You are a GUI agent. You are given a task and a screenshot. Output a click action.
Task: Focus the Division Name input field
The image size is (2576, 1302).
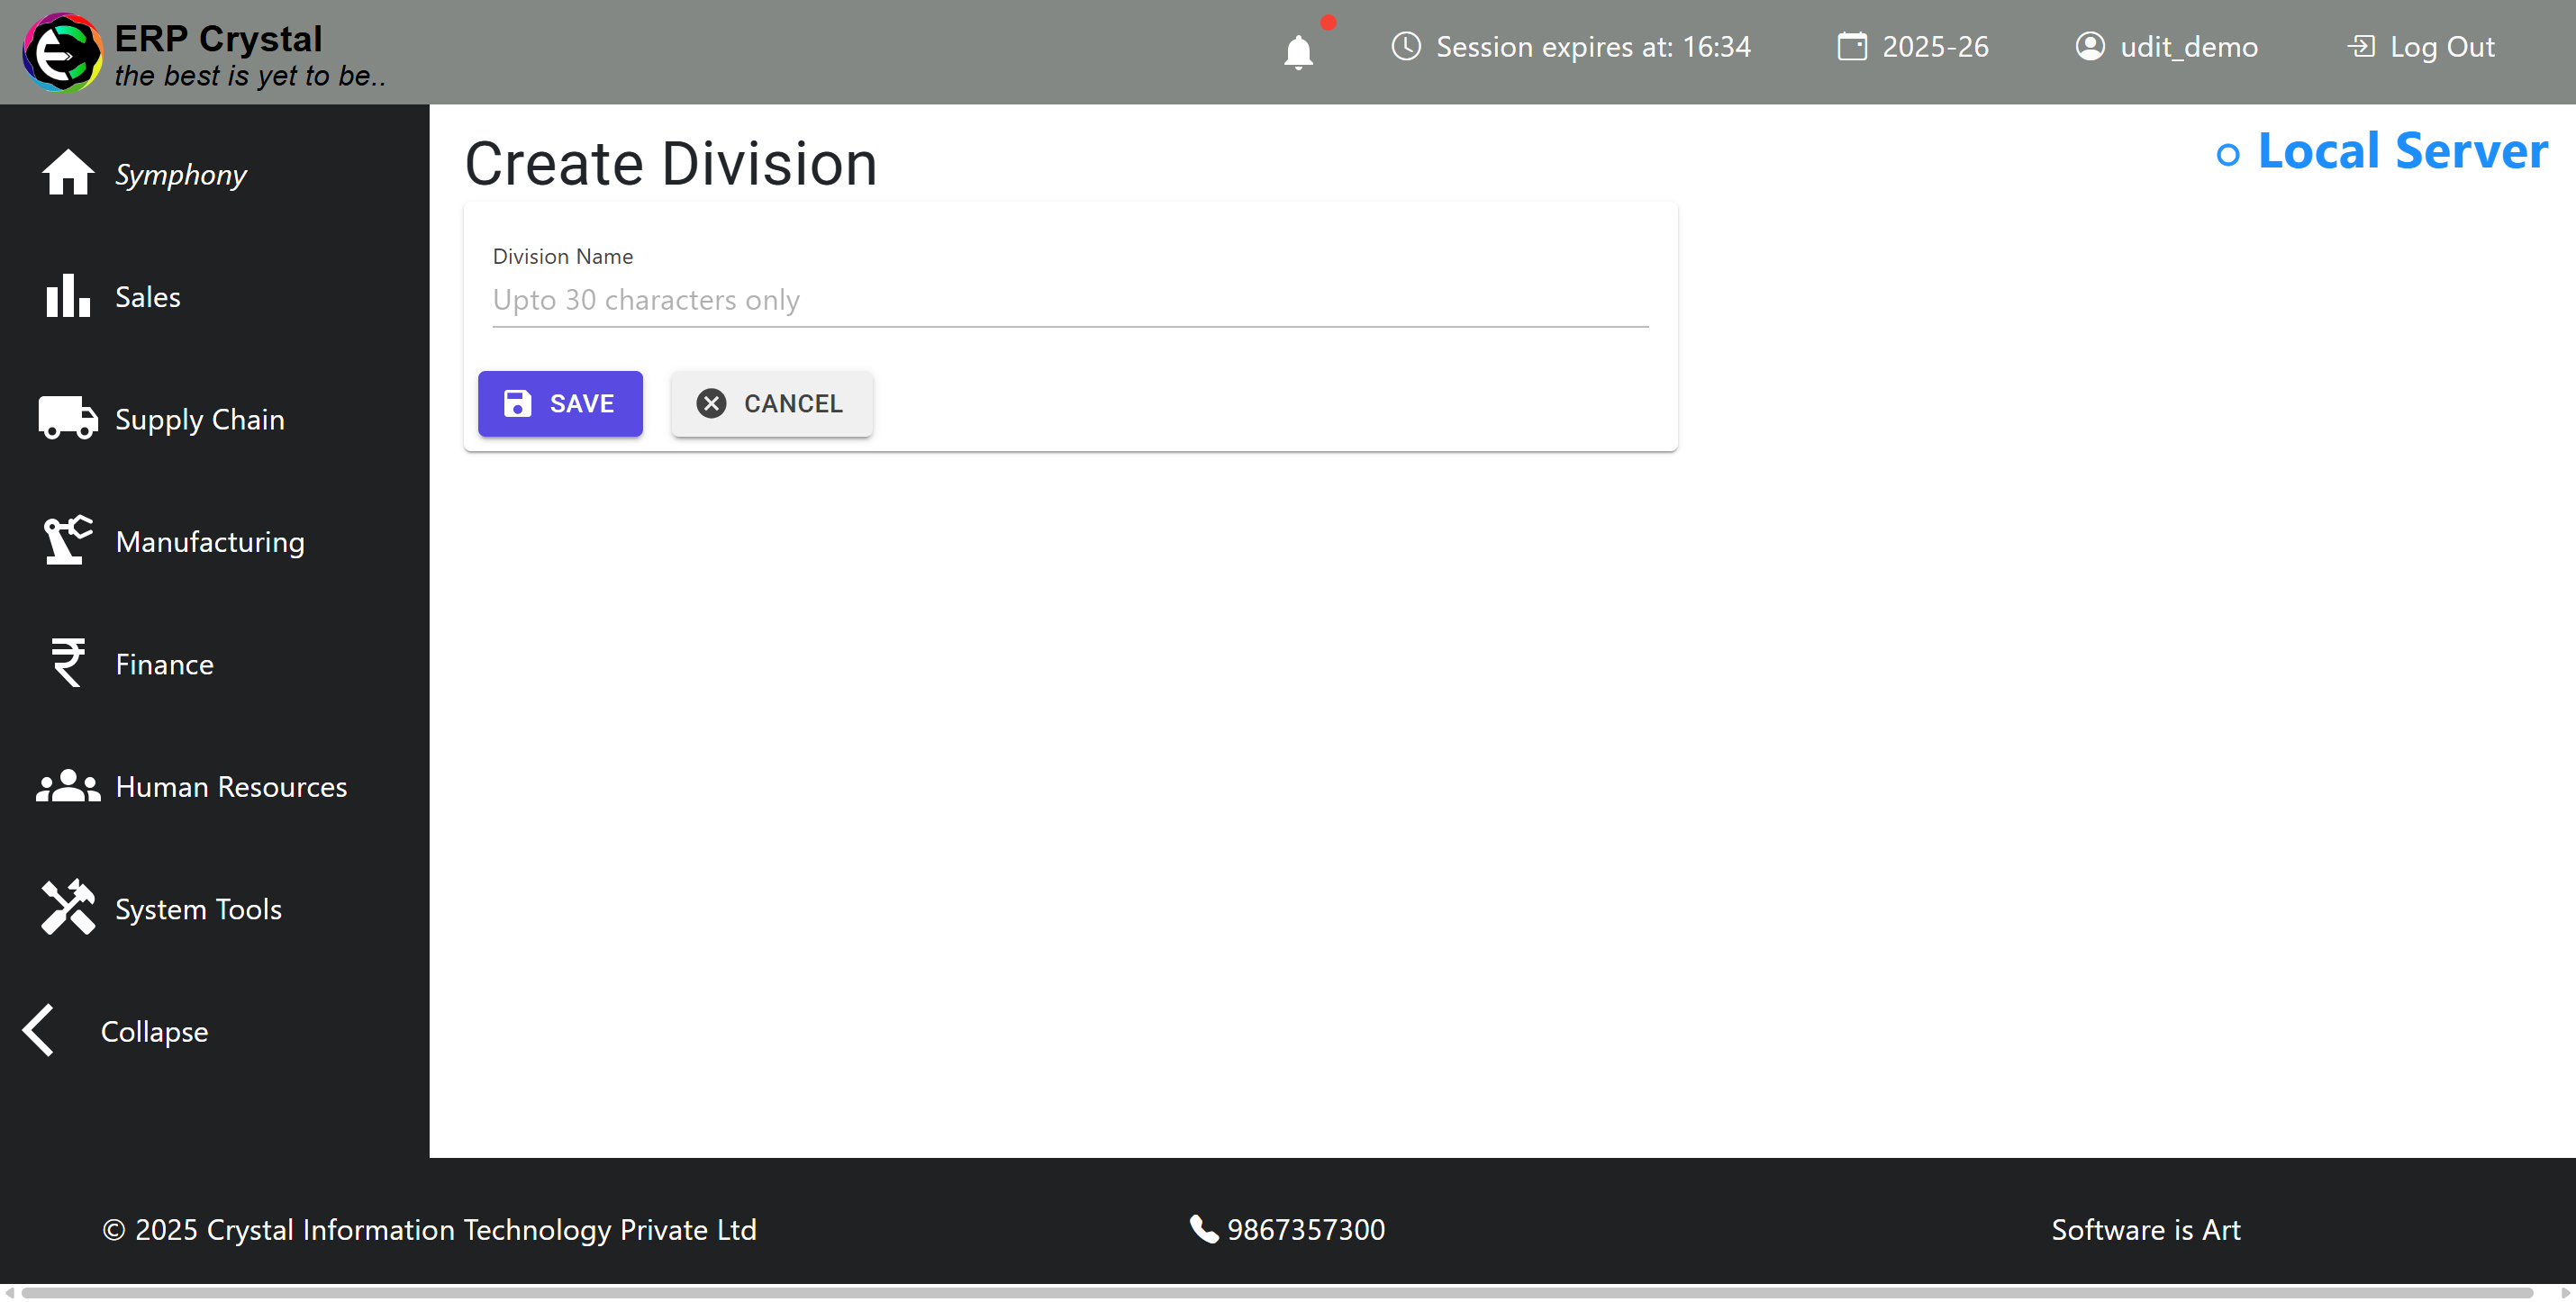point(1069,300)
